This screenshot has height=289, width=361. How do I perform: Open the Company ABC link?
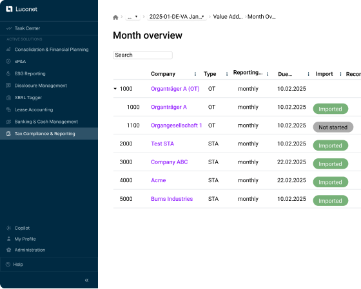click(x=169, y=162)
